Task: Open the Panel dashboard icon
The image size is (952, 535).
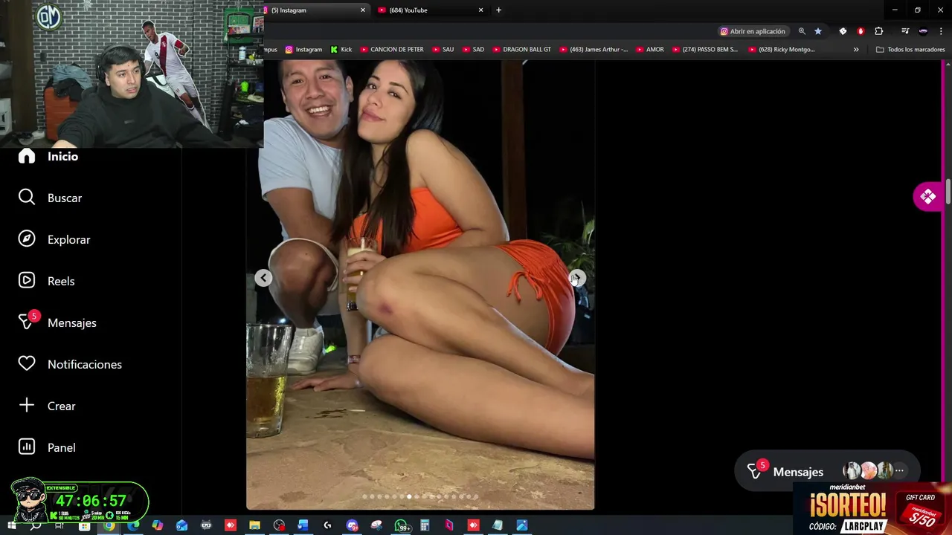Action: tap(27, 447)
